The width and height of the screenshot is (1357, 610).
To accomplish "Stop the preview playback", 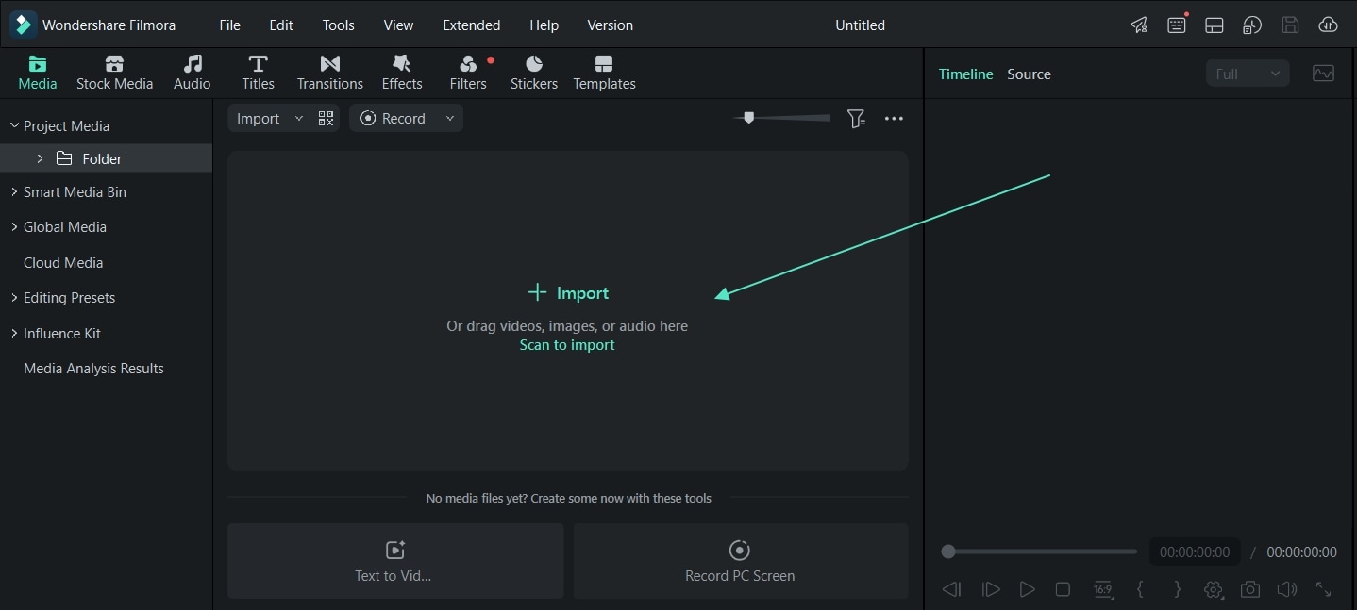I will coord(1063,589).
